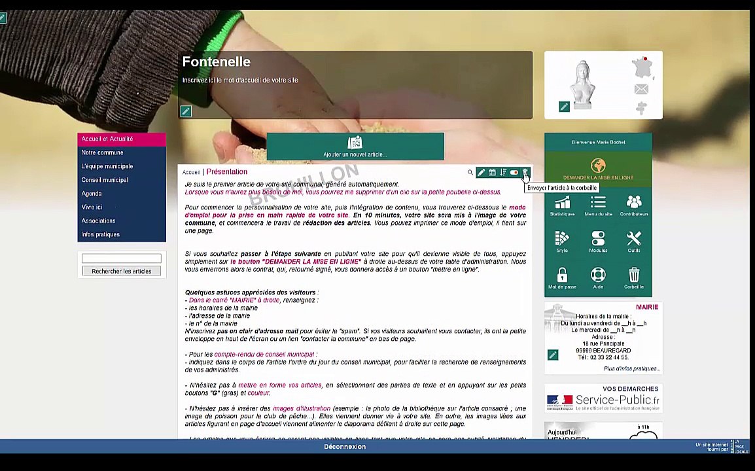Image resolution: width=755 pixels, height=471 pixels.
Task: Open the article magnifier search icon
Action: point(470,173)
